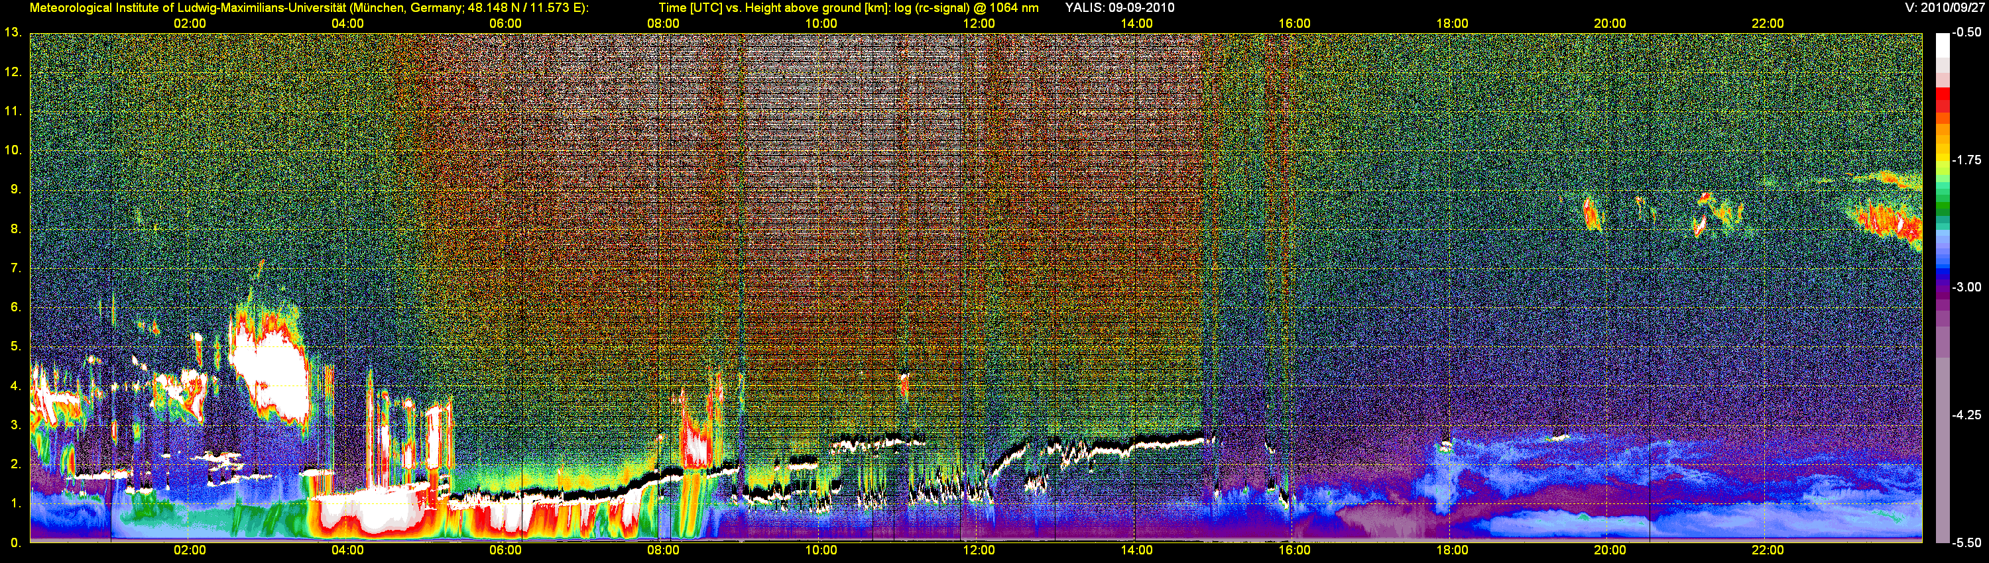The height and width of the screenshot is (563, 1989).
Task: Select the '5.' kilometer label on the height axis
Action: [15, 346]
